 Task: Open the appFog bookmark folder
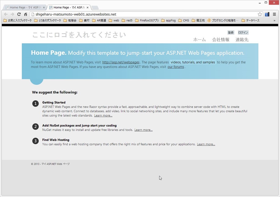(168, 20)
